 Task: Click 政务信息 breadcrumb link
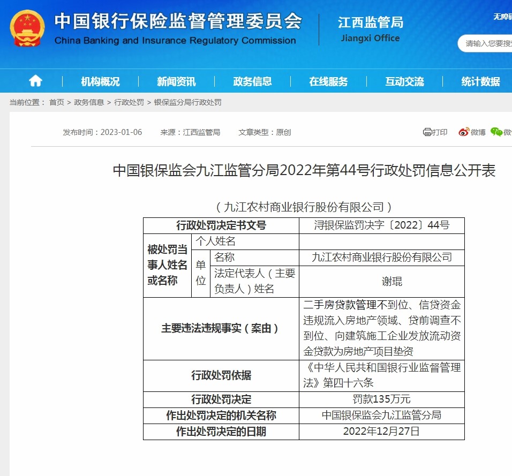89,102
